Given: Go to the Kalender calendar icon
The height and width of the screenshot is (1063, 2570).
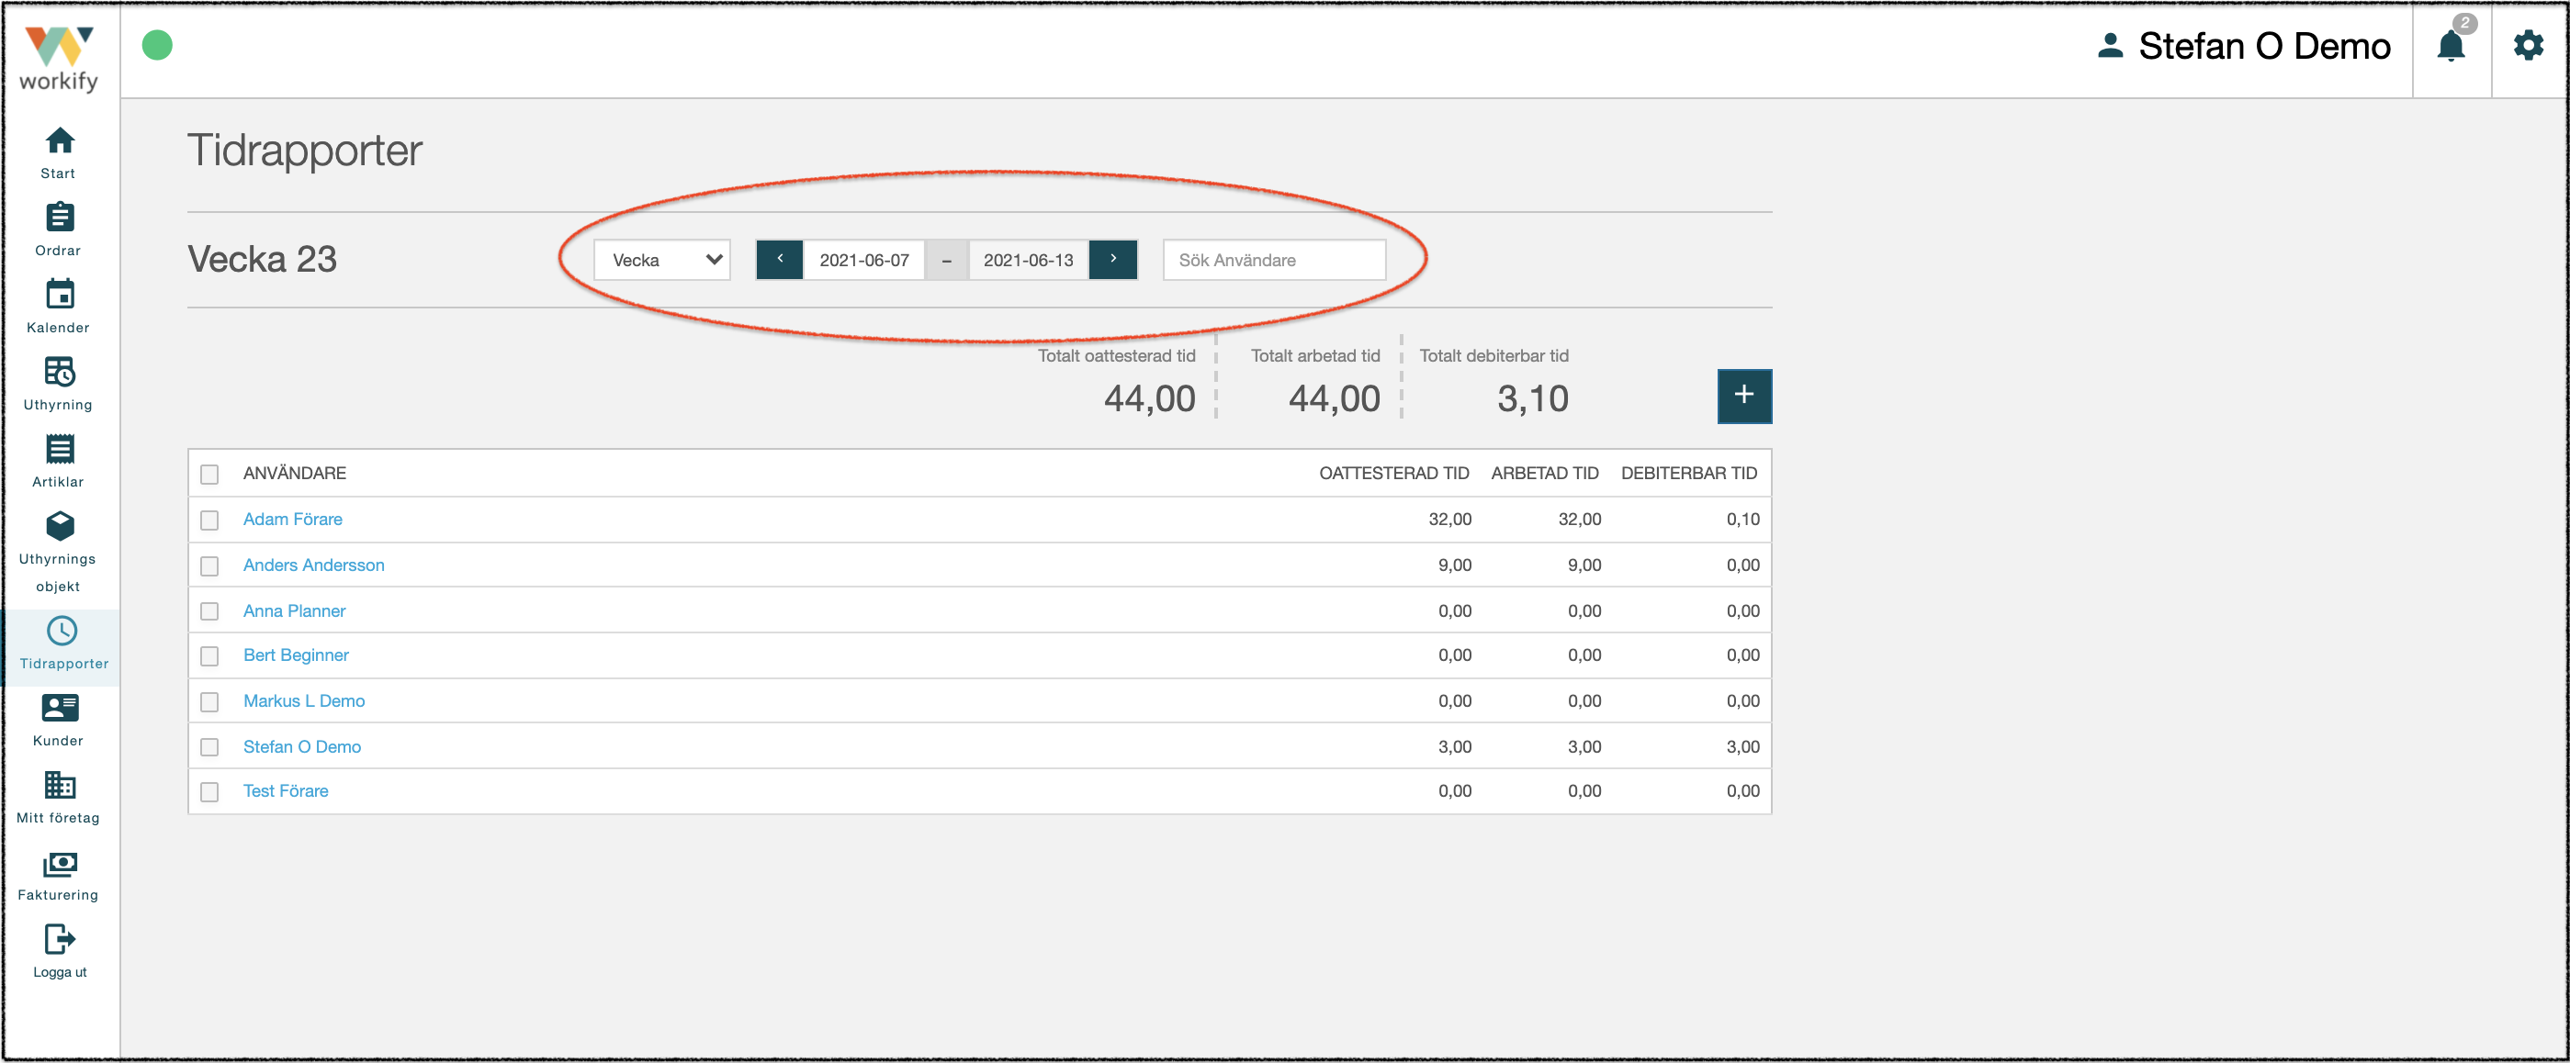Looking at the screenshot, I should pyautogui.click(x=60, y=294).
